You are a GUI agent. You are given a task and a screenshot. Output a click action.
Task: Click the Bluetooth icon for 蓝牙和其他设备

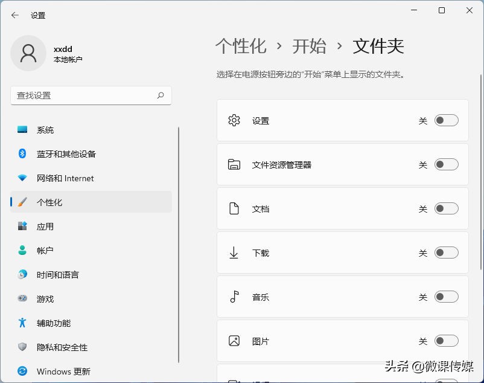point(22,153)
